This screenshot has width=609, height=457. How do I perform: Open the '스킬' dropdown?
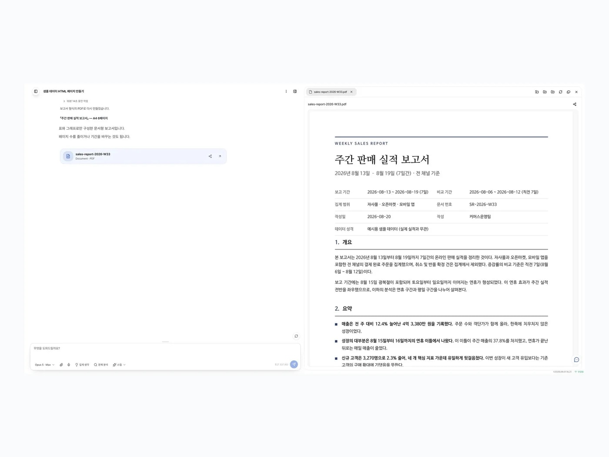pos(119,365)
